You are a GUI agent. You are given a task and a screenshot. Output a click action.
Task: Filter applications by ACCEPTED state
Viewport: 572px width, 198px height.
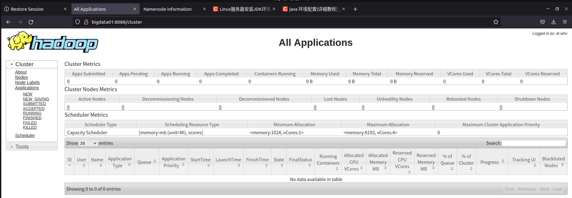(34, 109)
